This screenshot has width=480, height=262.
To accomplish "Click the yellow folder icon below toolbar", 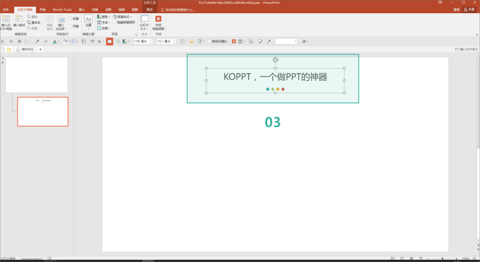I will click(9, 49).
